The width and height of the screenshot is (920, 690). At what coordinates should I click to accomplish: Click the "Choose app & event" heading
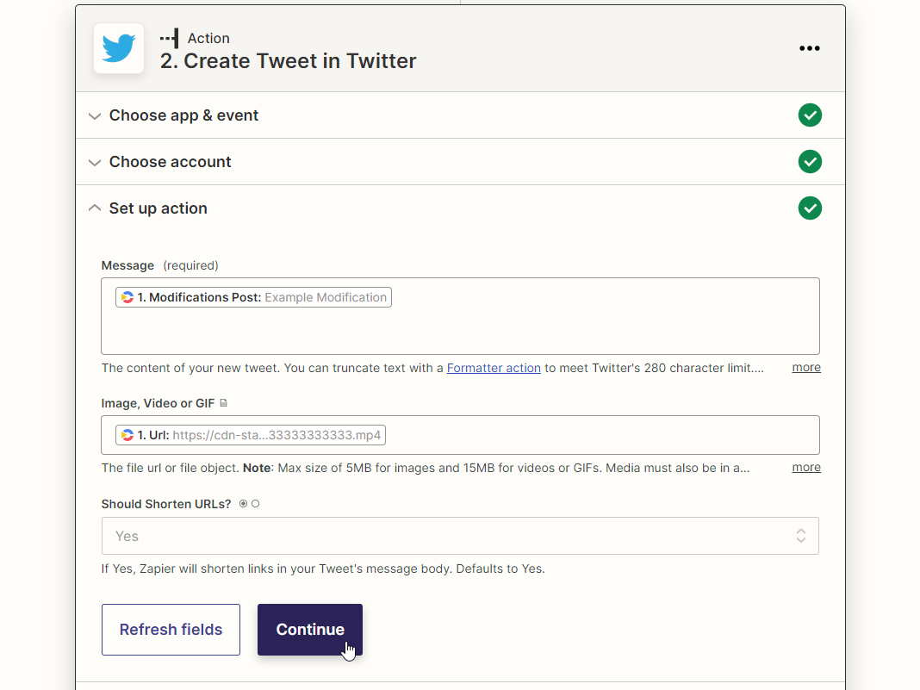183,115
